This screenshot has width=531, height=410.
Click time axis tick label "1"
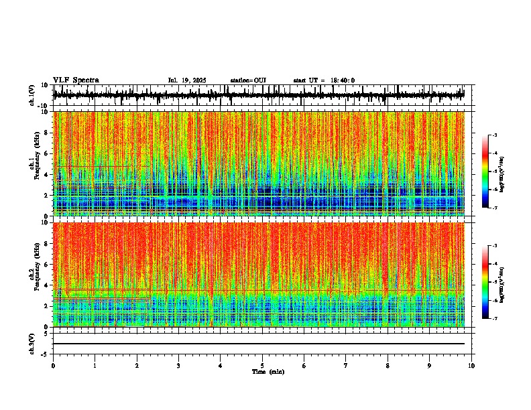click(95, 366)
